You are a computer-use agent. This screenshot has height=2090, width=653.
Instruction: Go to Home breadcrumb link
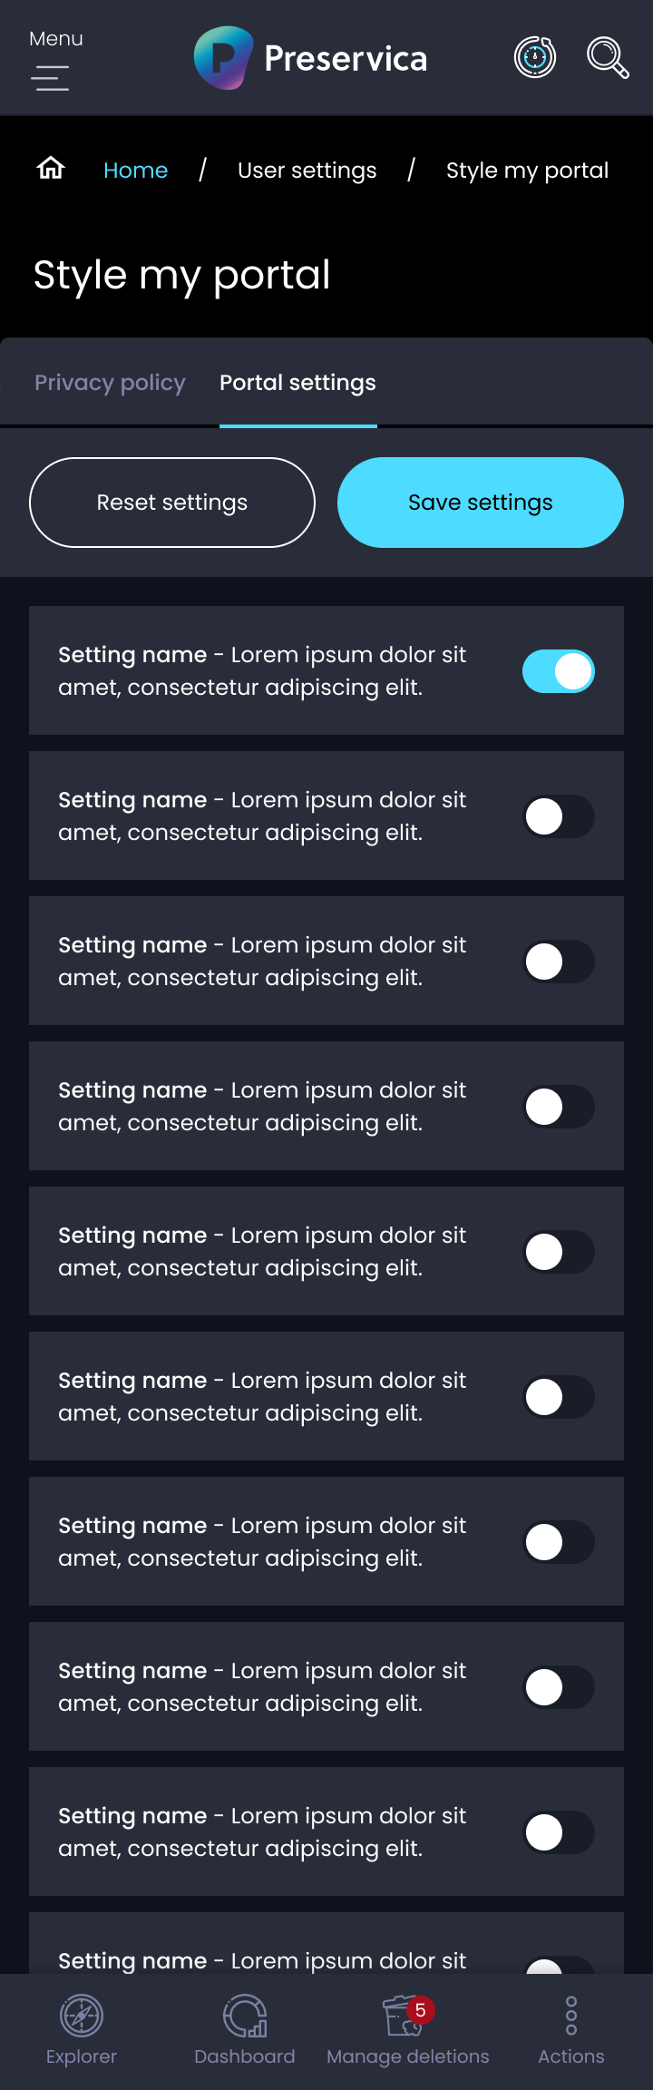(136, 171)
